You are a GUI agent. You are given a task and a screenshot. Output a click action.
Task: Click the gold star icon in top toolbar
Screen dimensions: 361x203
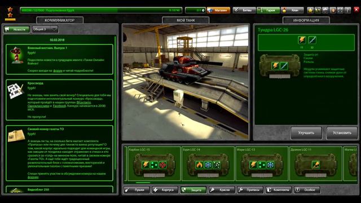pos(310,10)
